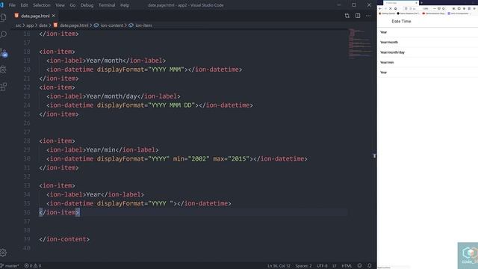The width and height of the screenshot is (478, 269).
Task: Click the feedback smiley in status bar
Action: tap(360, 266)
